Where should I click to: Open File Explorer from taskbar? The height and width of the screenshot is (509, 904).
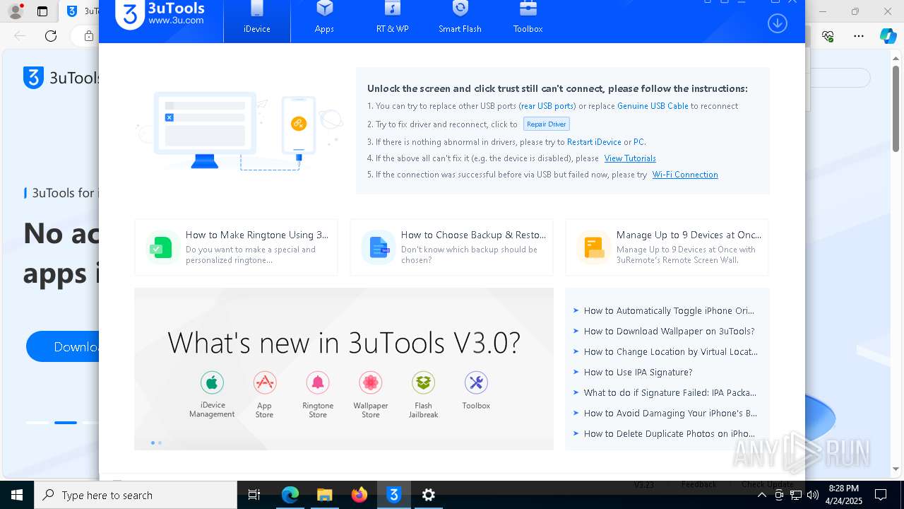point(324,495)
